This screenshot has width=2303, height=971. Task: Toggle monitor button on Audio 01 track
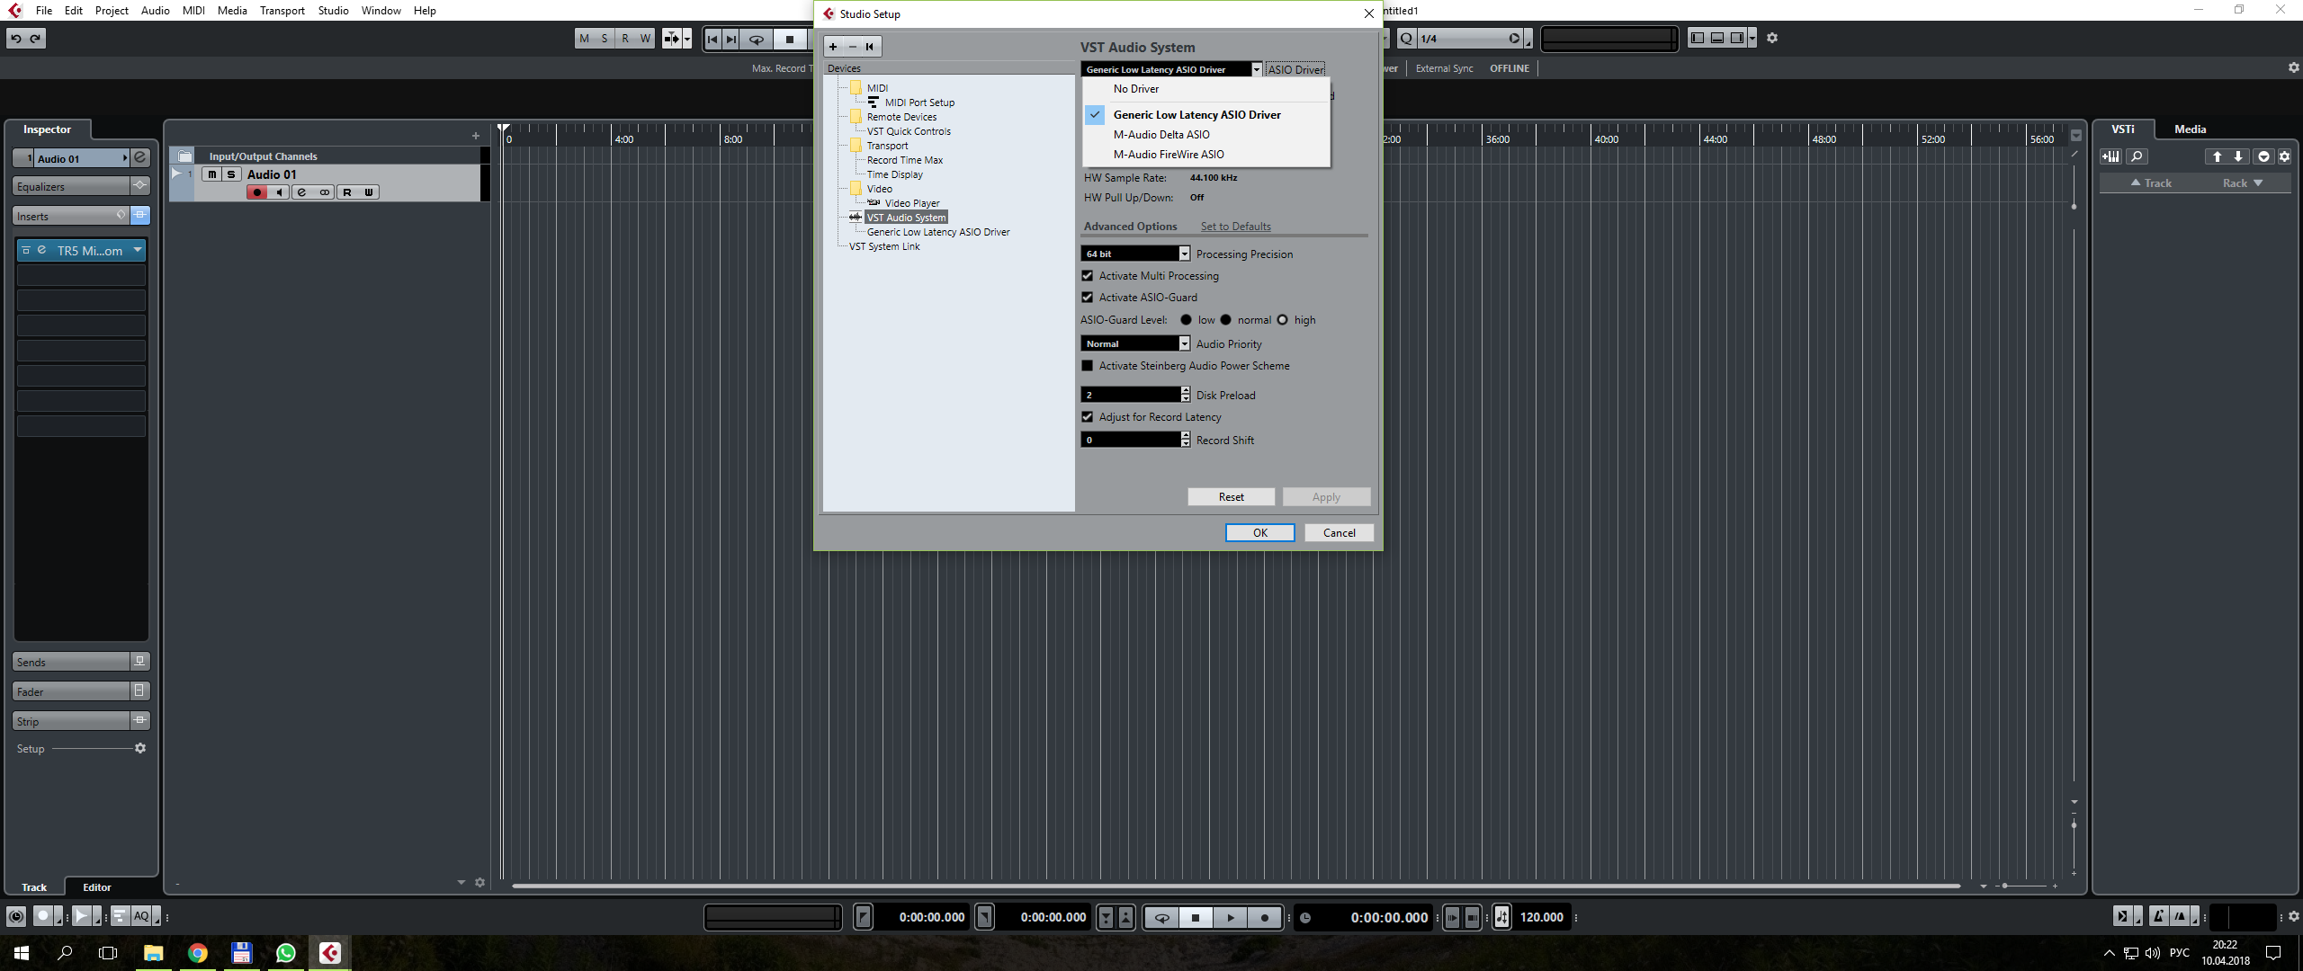tap(279, 192)
